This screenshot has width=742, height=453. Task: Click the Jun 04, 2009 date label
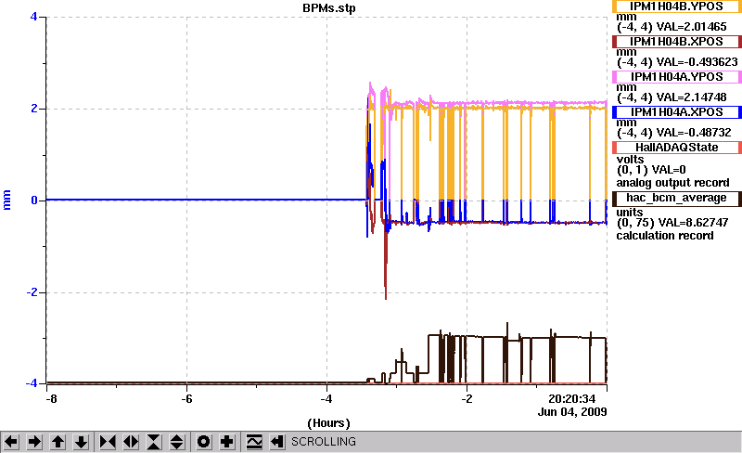(x=572, y=412)
